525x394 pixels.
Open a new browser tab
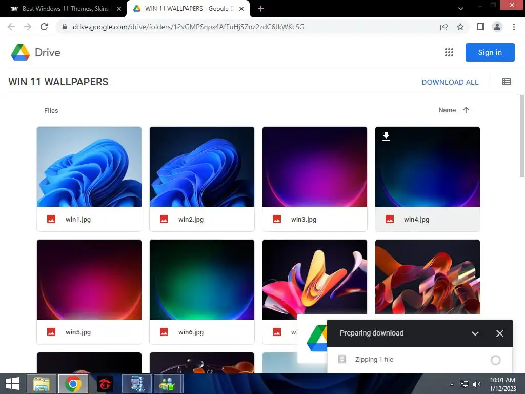[x=261, y=9]
